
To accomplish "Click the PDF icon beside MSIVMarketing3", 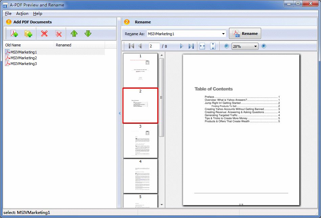I will coord(7,64).
